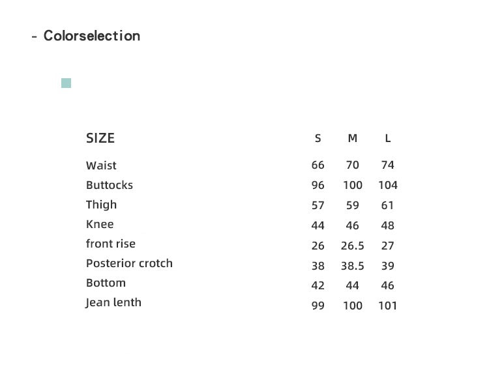Select the Jean lenth row label
Screen dimensions: 489x389
tap(113, 302)
